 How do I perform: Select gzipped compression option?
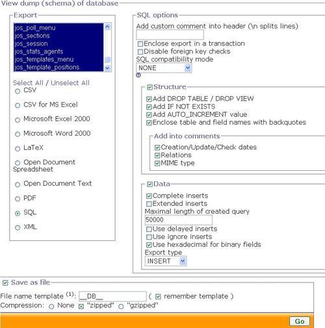coord(121,307)
